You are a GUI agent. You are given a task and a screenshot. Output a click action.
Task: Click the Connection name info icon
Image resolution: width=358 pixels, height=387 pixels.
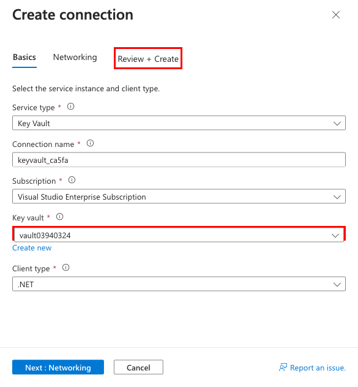(x=90, y=143)
